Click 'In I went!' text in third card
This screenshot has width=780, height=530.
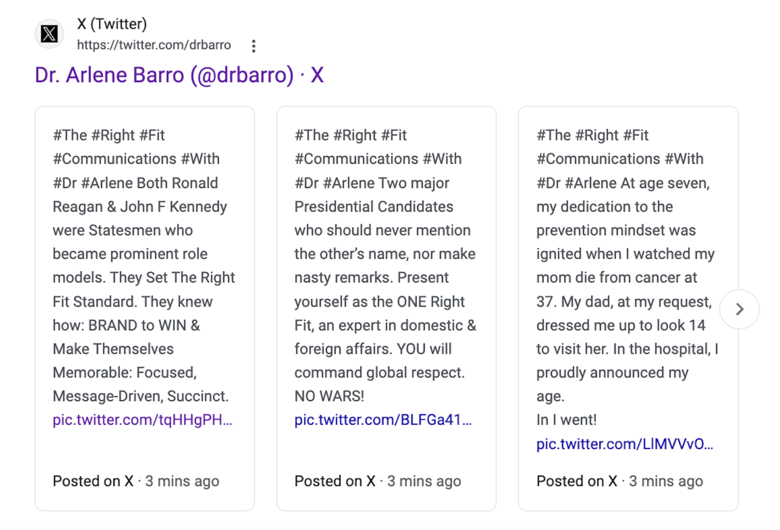567,420
